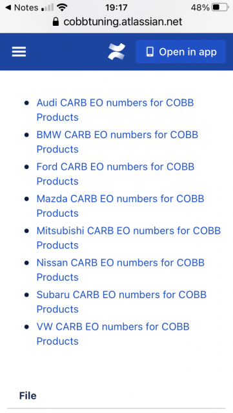Click the File column header
The width and height of the screenshot is (233, 413).
pyautogui.click(x=28, y=396)
